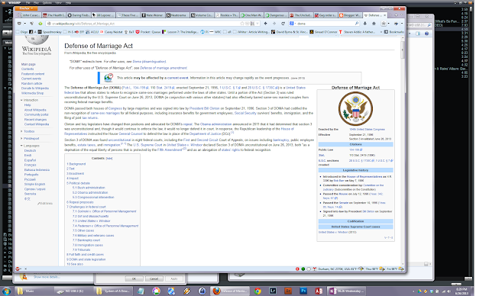The height and width of the screenshot is (296, 489).
Task: Expand the Toolbox sidebar section
Action: click(x=28, y=131)
